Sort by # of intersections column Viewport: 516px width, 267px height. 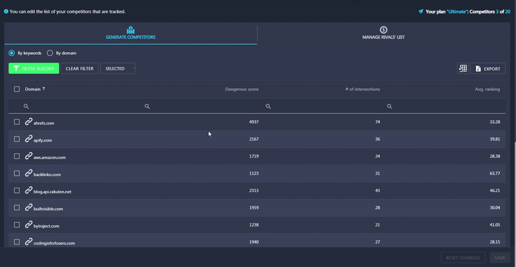coord(362,89)
